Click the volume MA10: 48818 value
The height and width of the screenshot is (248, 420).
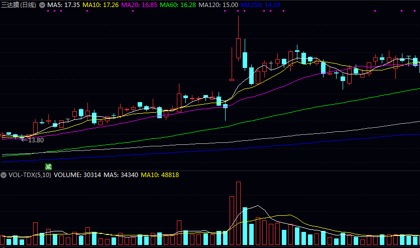160,175
